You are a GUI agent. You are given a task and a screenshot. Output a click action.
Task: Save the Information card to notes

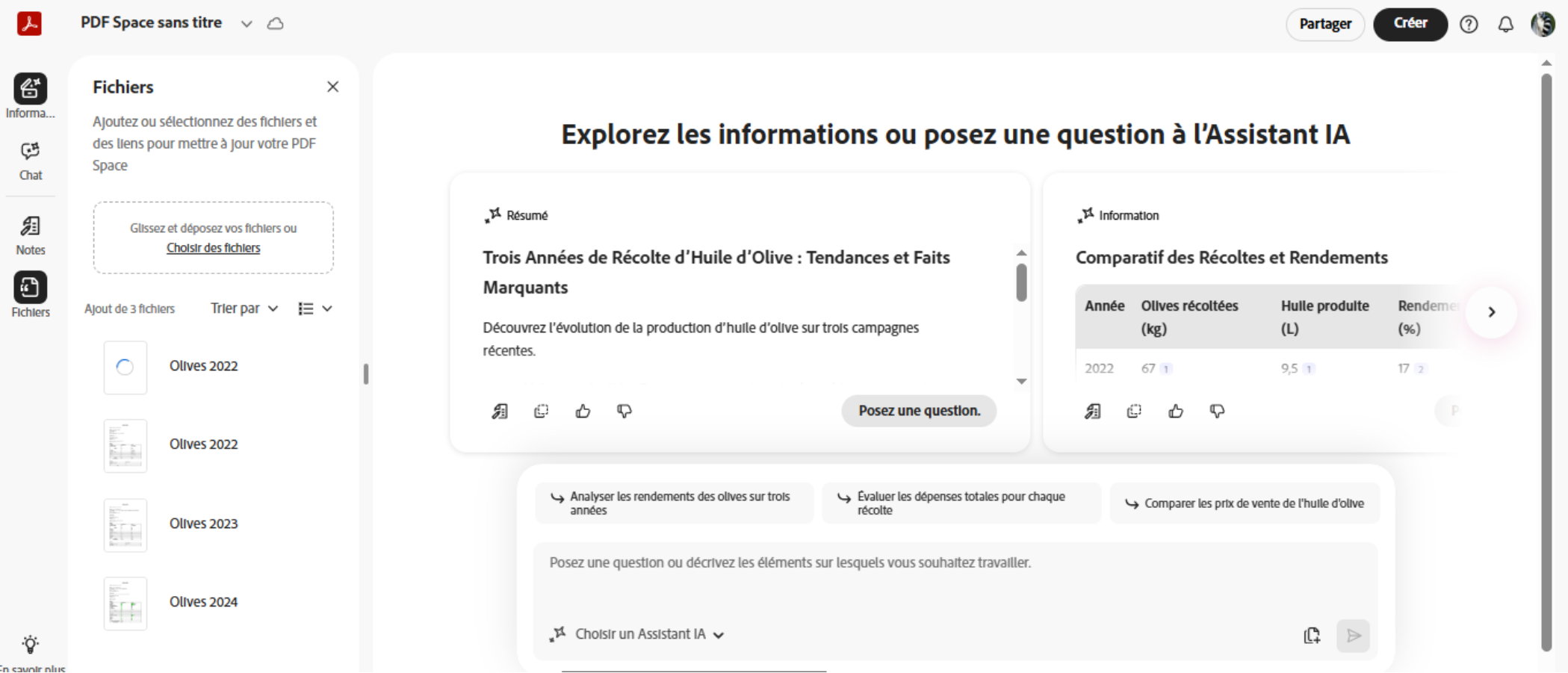[1093, 411]
